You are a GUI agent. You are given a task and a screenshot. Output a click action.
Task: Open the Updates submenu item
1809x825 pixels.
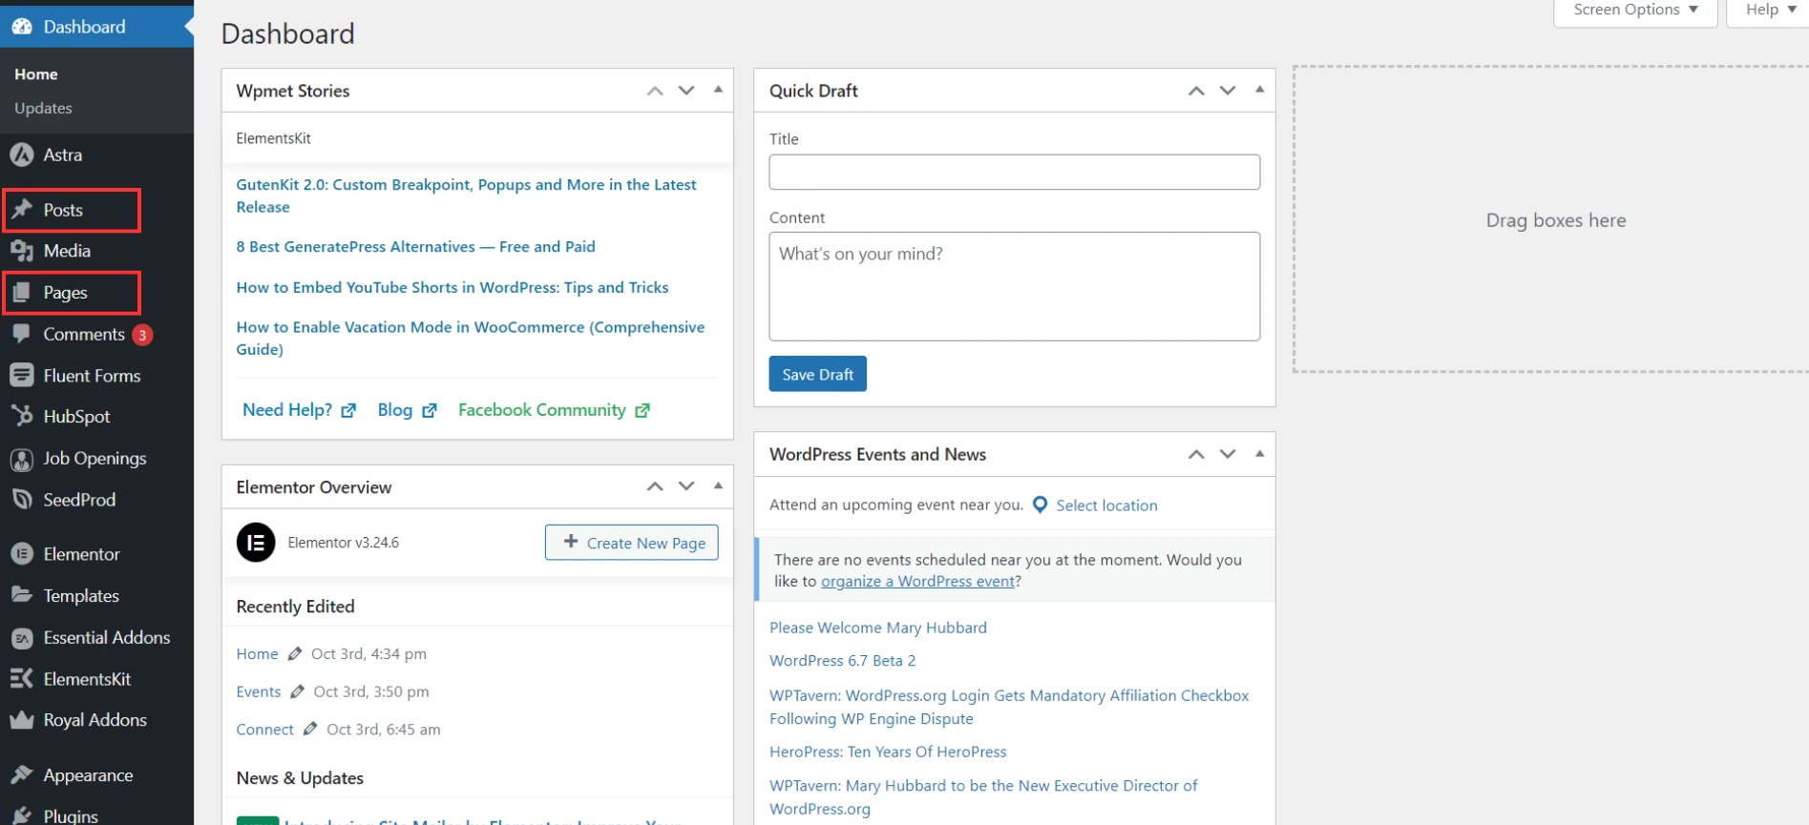tap(43, 109)
